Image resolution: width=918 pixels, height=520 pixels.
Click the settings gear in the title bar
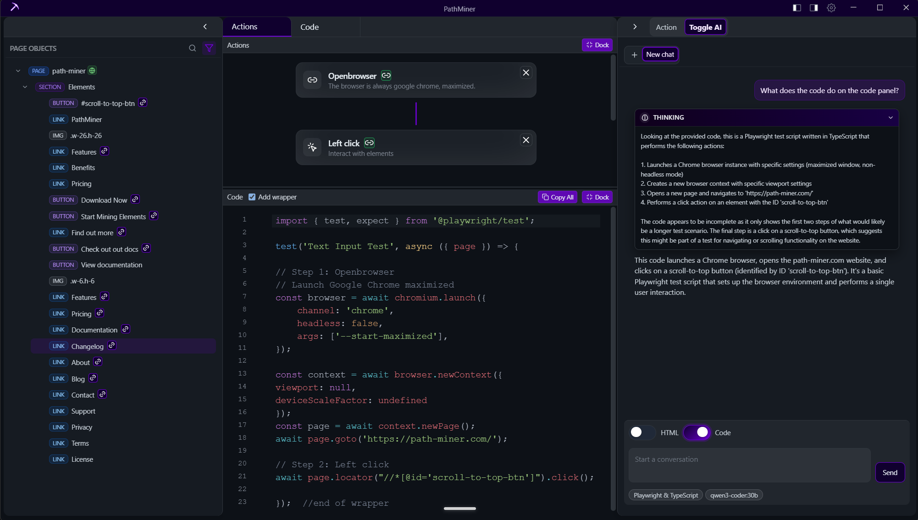point(831,8)
